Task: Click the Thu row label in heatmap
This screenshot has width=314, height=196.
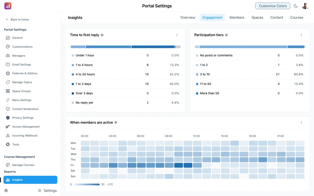Action: click(73, 160)
